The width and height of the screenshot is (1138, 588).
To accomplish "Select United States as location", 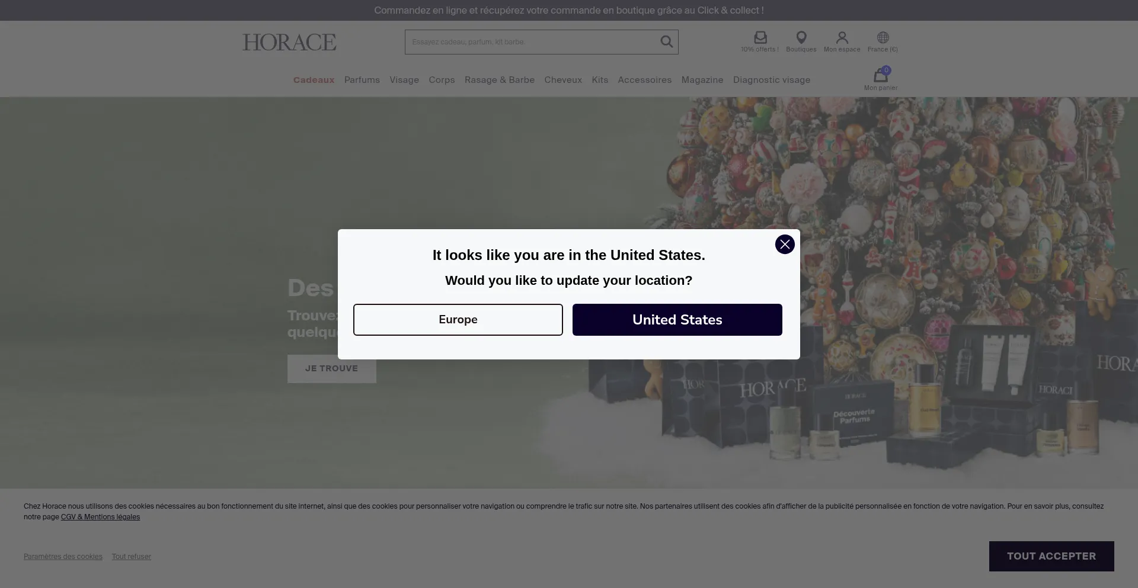I will coord(677,320).
